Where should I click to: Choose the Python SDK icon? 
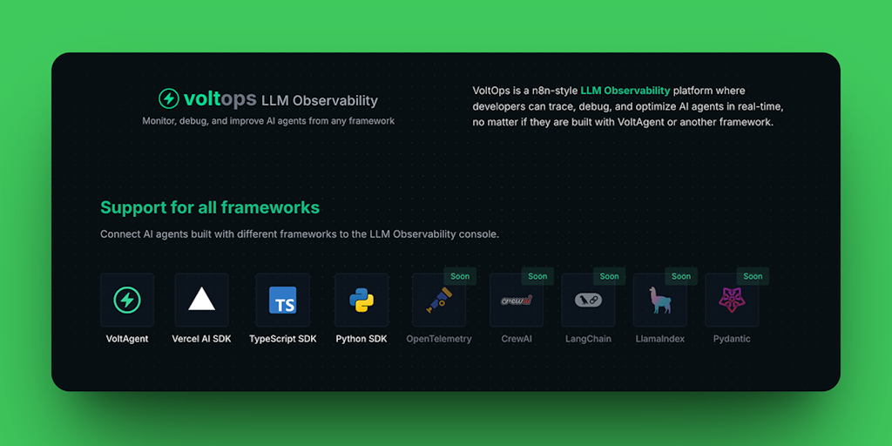coord(362,300)
